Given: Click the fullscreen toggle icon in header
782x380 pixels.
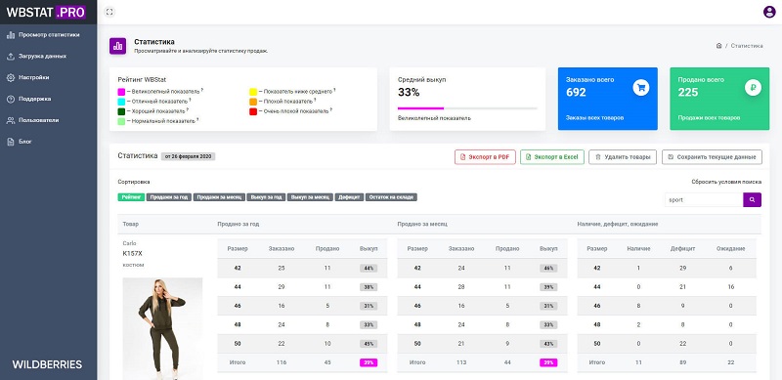Looking at the screenshot, I should pyautogui.click(x=109, y=12).
